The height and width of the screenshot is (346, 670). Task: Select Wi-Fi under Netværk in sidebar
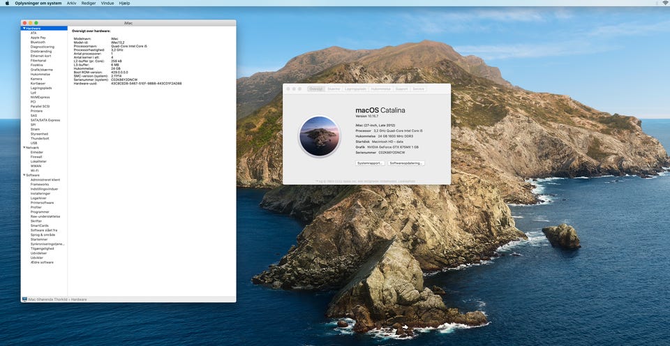pyautogui.click(x=35, y=170)
